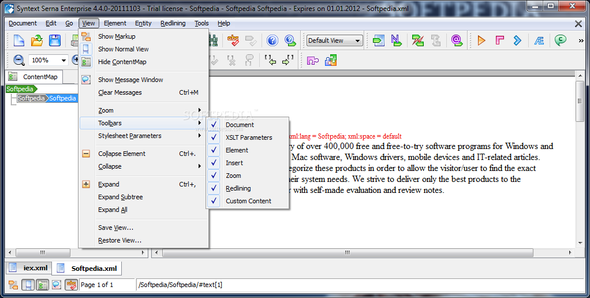Choose Expand All in View menu
Viewport: 590px width, 298px height.
pyautogui.click(x=143, y=210)
